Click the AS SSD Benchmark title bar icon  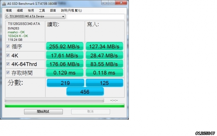[x=4, y=4]
